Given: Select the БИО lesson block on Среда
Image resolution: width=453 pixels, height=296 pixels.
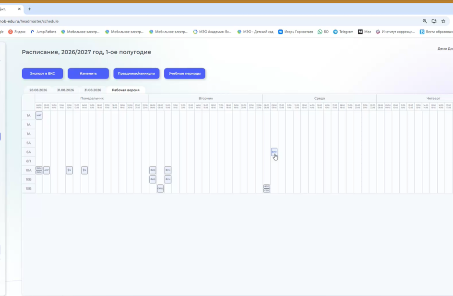Looking at the screenshot, I should pos(274,152).
